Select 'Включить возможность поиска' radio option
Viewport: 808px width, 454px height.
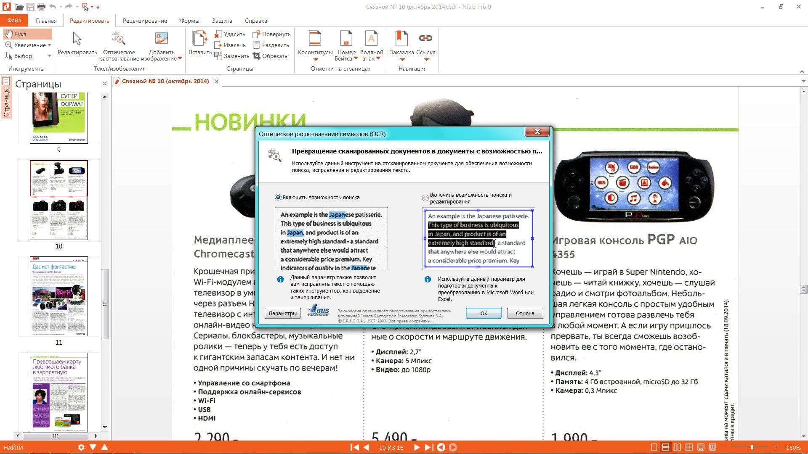[x=278, y=197]
